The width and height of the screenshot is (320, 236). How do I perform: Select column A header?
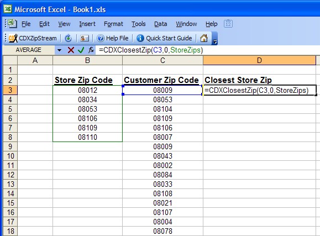[x=35, y=60]
